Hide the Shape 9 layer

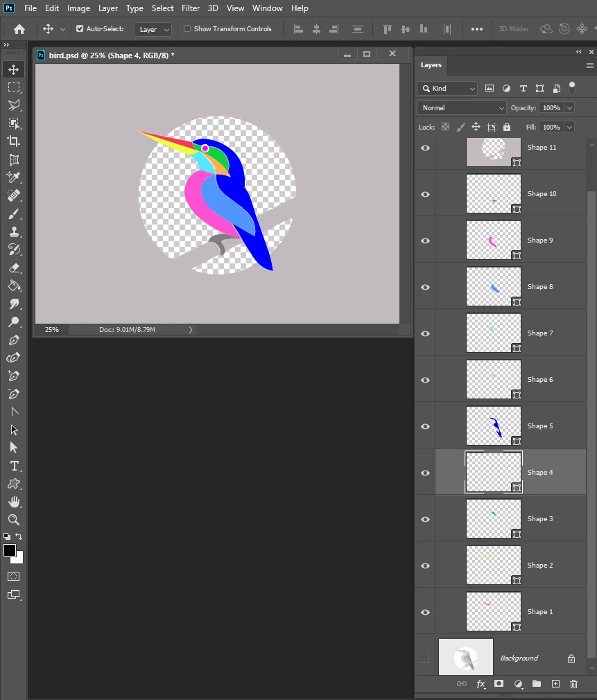[x=425, y=240]
